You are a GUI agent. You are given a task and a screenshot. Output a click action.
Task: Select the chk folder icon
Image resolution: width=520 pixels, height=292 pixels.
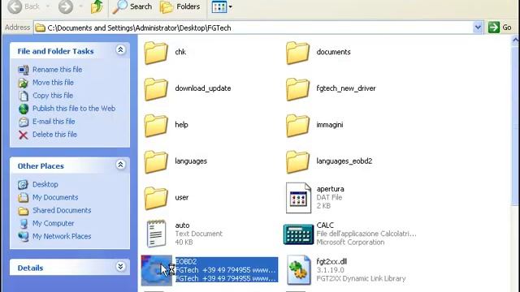click(x=156, y=53)
